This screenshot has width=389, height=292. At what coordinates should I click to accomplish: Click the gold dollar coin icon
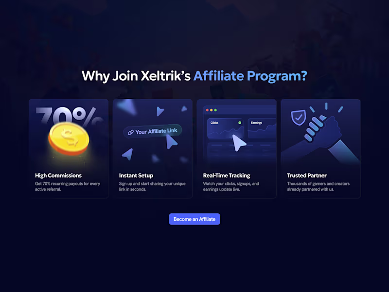[69, 139]
